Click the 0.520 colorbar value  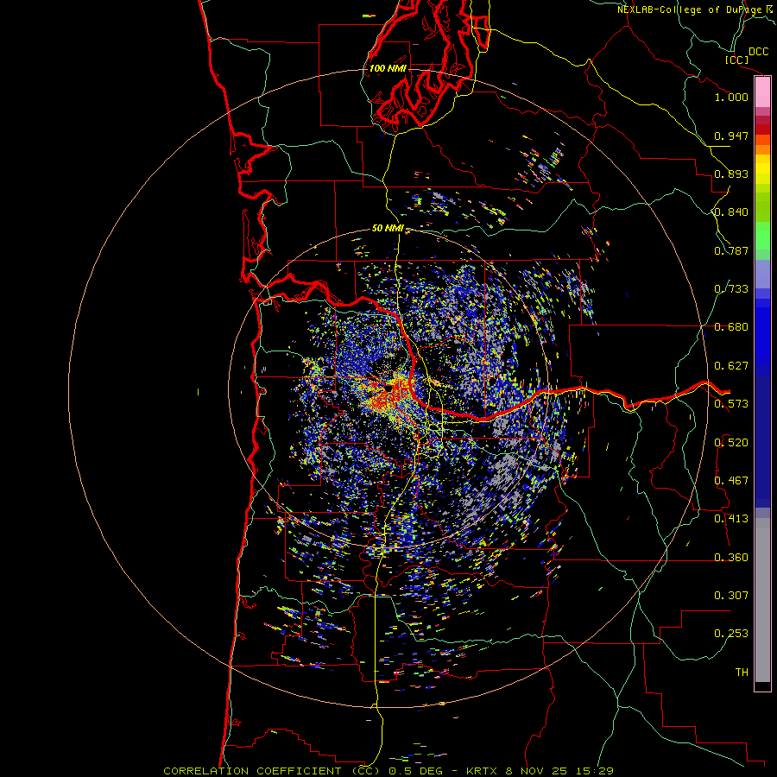(x=731, y=443)
